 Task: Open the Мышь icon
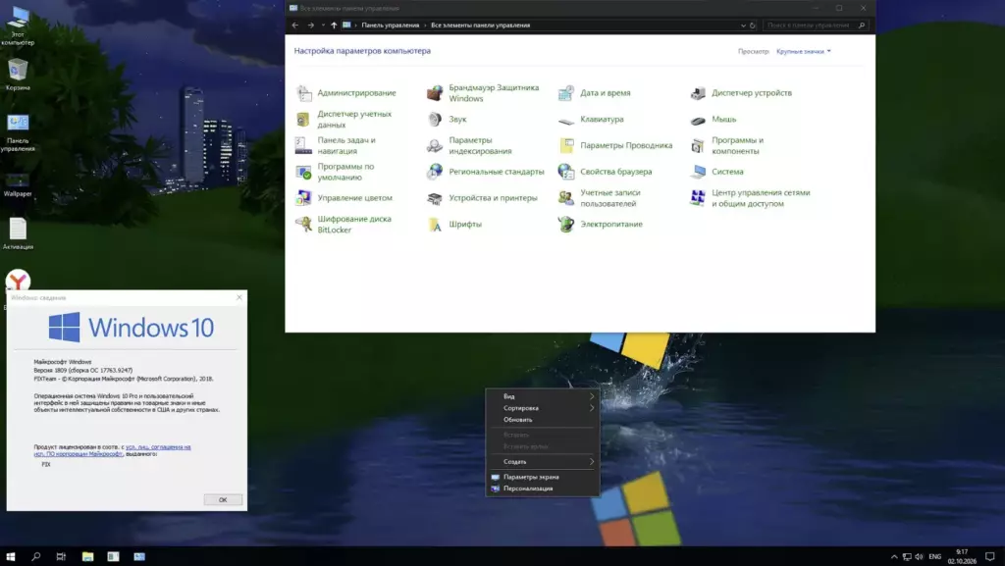point(698,119)
